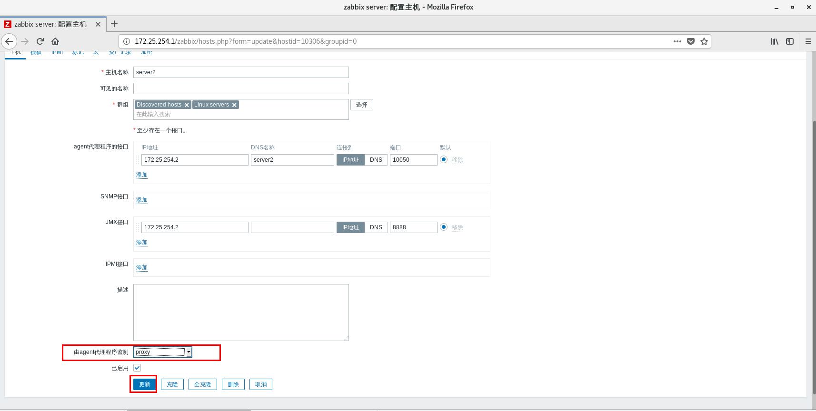This screenshot has height=411, width=816.
Task: Reload the current Zabbix page
Action: [40, 41]
